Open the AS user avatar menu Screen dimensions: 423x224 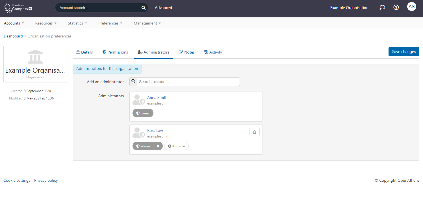[x=412, y=6]
